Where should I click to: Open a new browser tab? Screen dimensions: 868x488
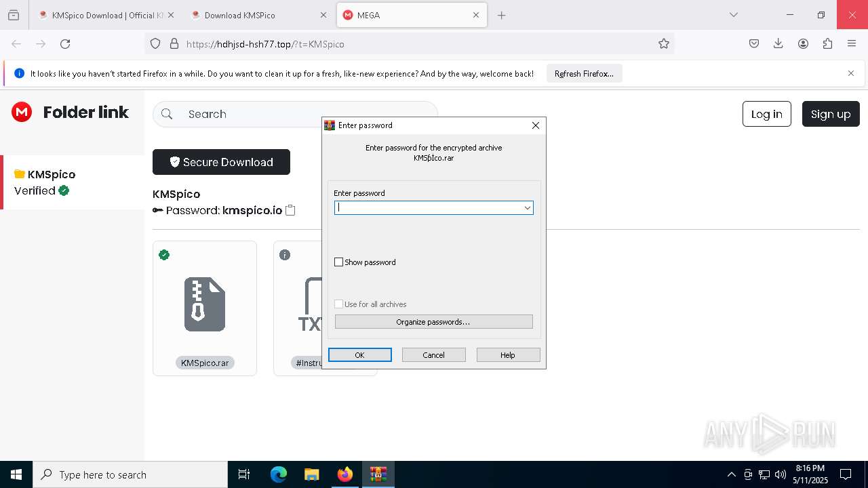click(502, 15)
